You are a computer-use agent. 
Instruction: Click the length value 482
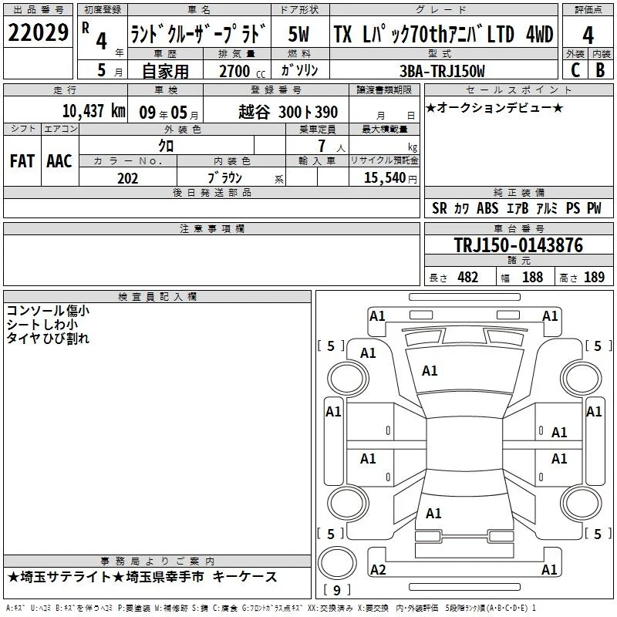pyautogui.click(x=468, y=277)
